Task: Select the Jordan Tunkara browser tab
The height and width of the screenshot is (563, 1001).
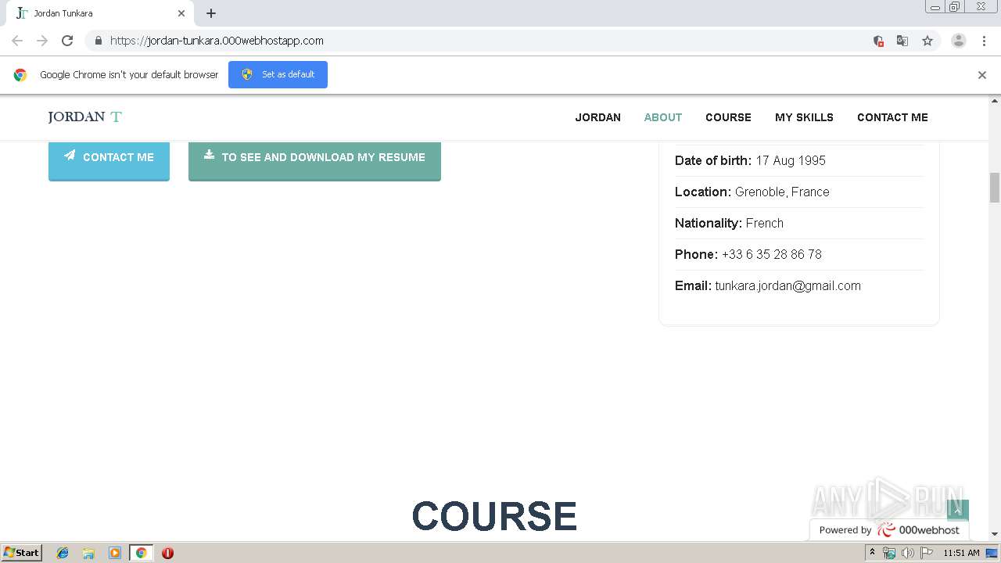Action: pos(99,13)
